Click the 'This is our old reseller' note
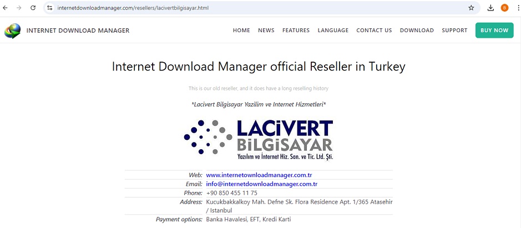 (259, 88)
